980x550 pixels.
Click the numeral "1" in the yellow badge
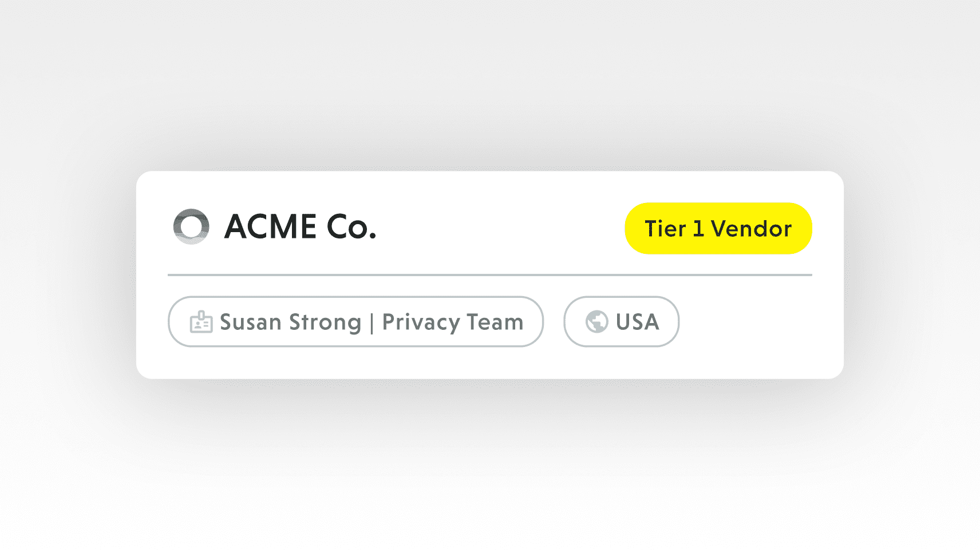698,229
